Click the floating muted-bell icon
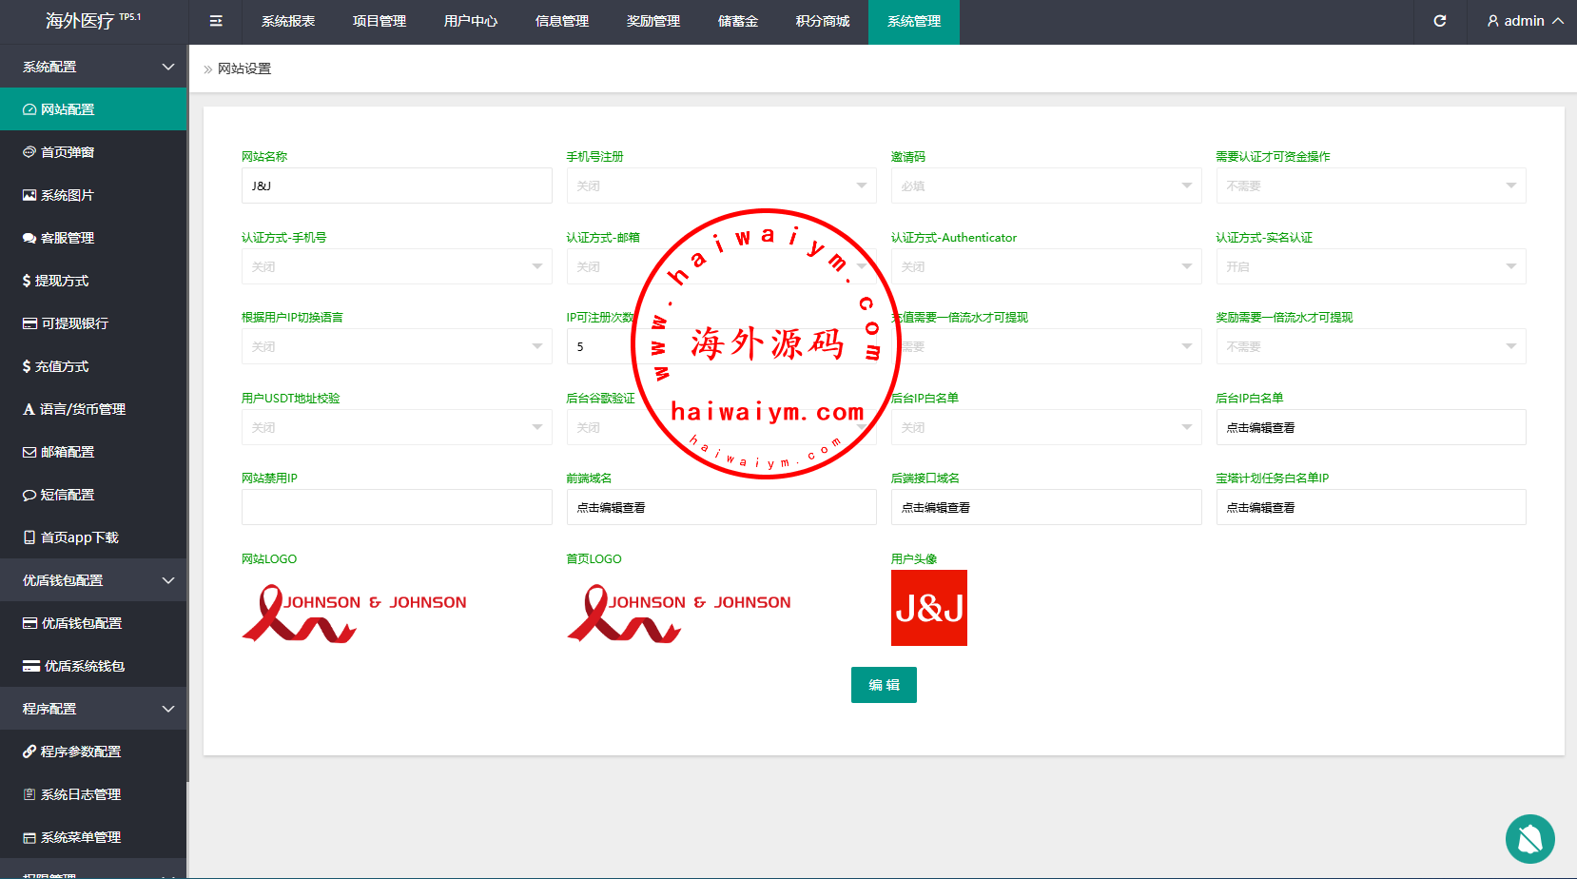This screenshot has width=1577, height=879. click(x=1529, y=839)
